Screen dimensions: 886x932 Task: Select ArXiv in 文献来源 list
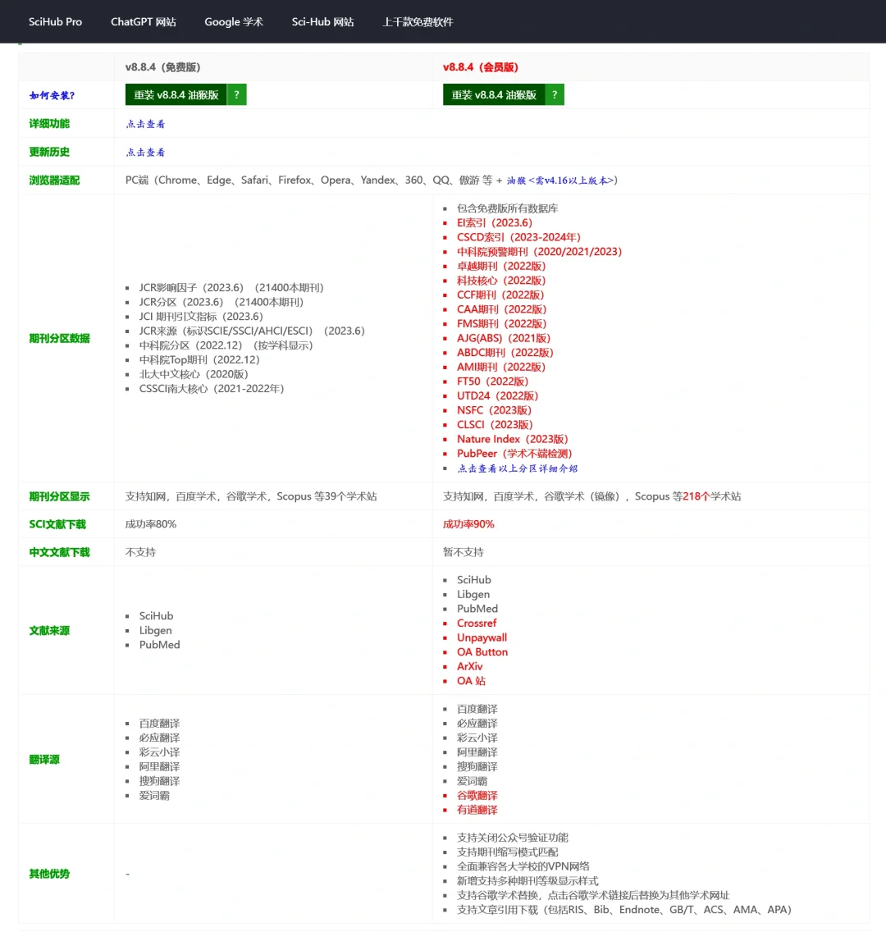[x=469, y=666]
